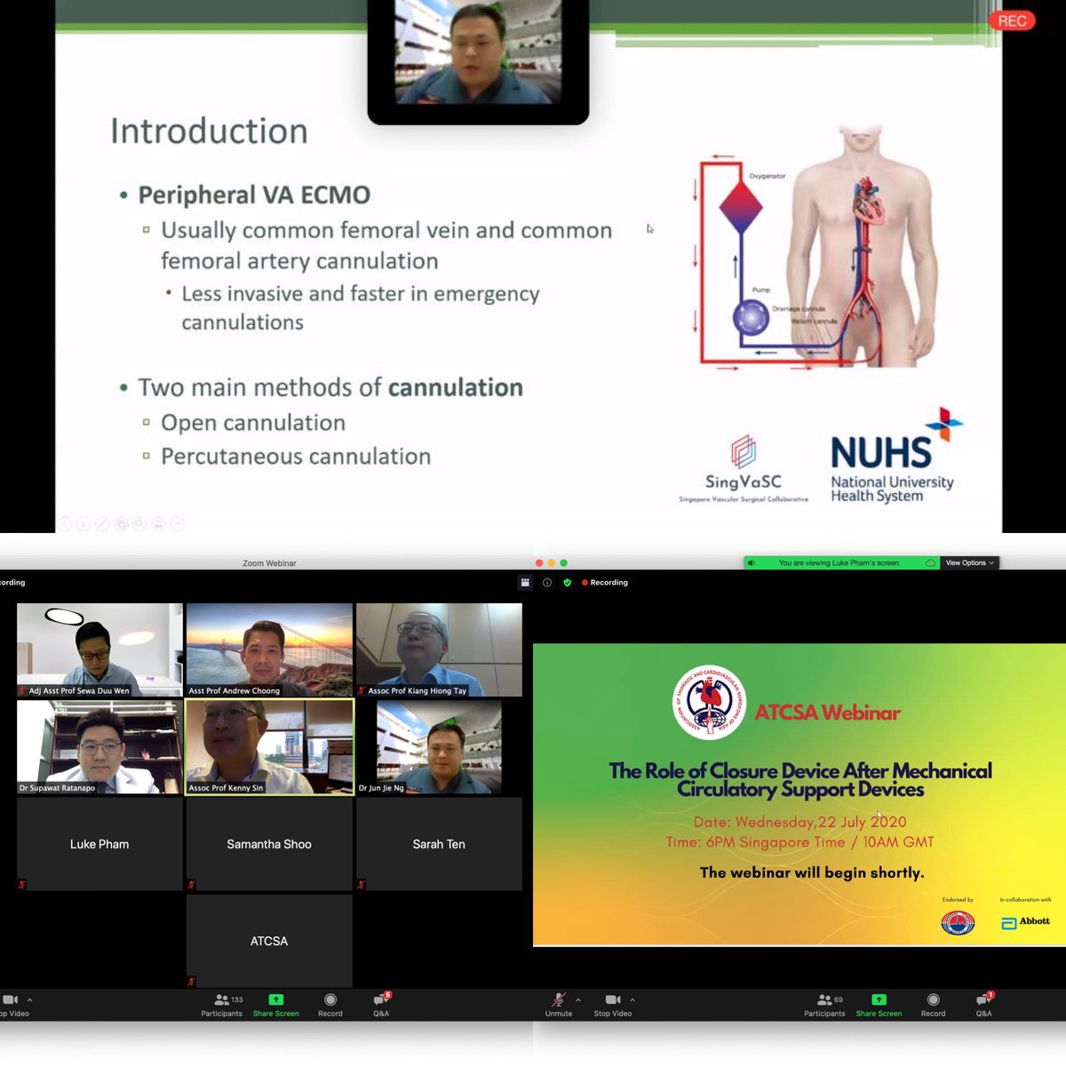Select the Sarah Ten participant tile
Viewport: 1066px width, 1066px height.
tap(439, 844)
